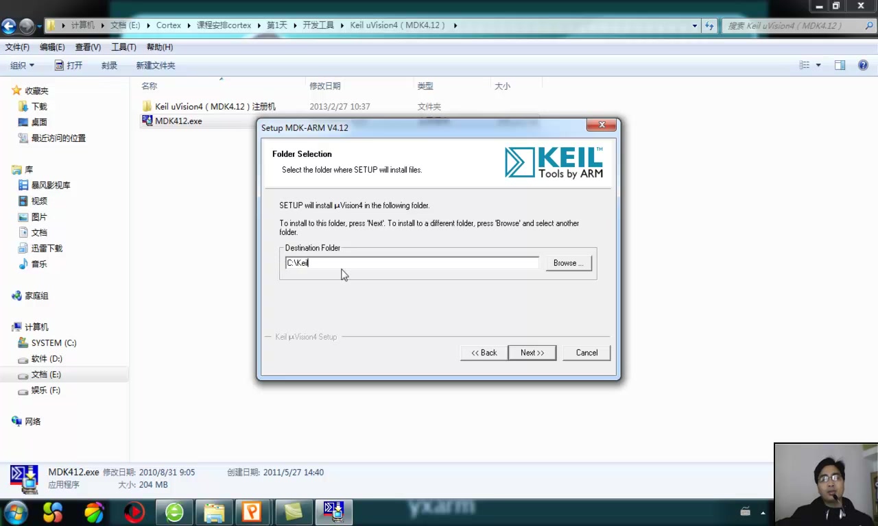The height and width of the screenshot is (526, 878).
Task: Click the 打开 toolbar button
Action: click(69, 66)
